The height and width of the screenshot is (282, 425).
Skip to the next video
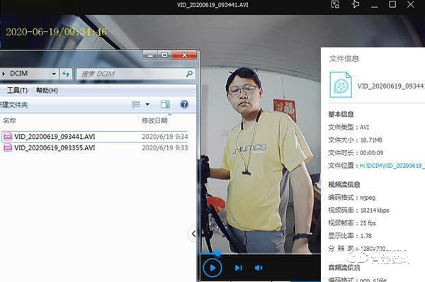(x=239, y=268)
